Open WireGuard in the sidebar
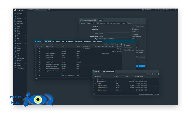Image resolution: width=191 pixels, height=114 pixels. 19,24
